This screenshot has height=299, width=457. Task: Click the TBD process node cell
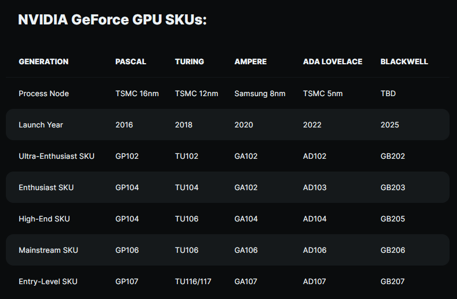(388, 93)
